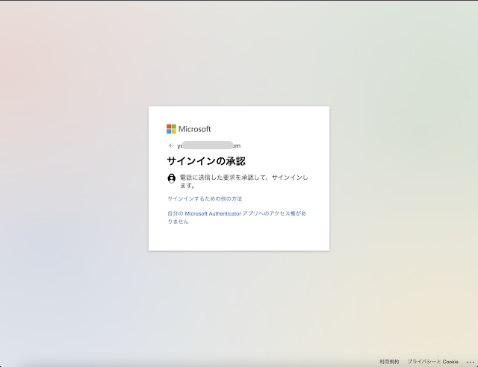Click the 電話に送信した要求を承認して message
The height and width of the screenshot is (367, 478).
coord(244,181)
